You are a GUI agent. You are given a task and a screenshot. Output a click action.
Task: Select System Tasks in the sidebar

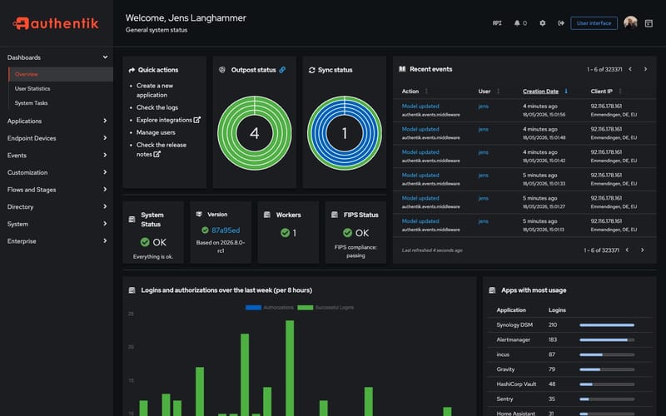(x=61, y=103)
